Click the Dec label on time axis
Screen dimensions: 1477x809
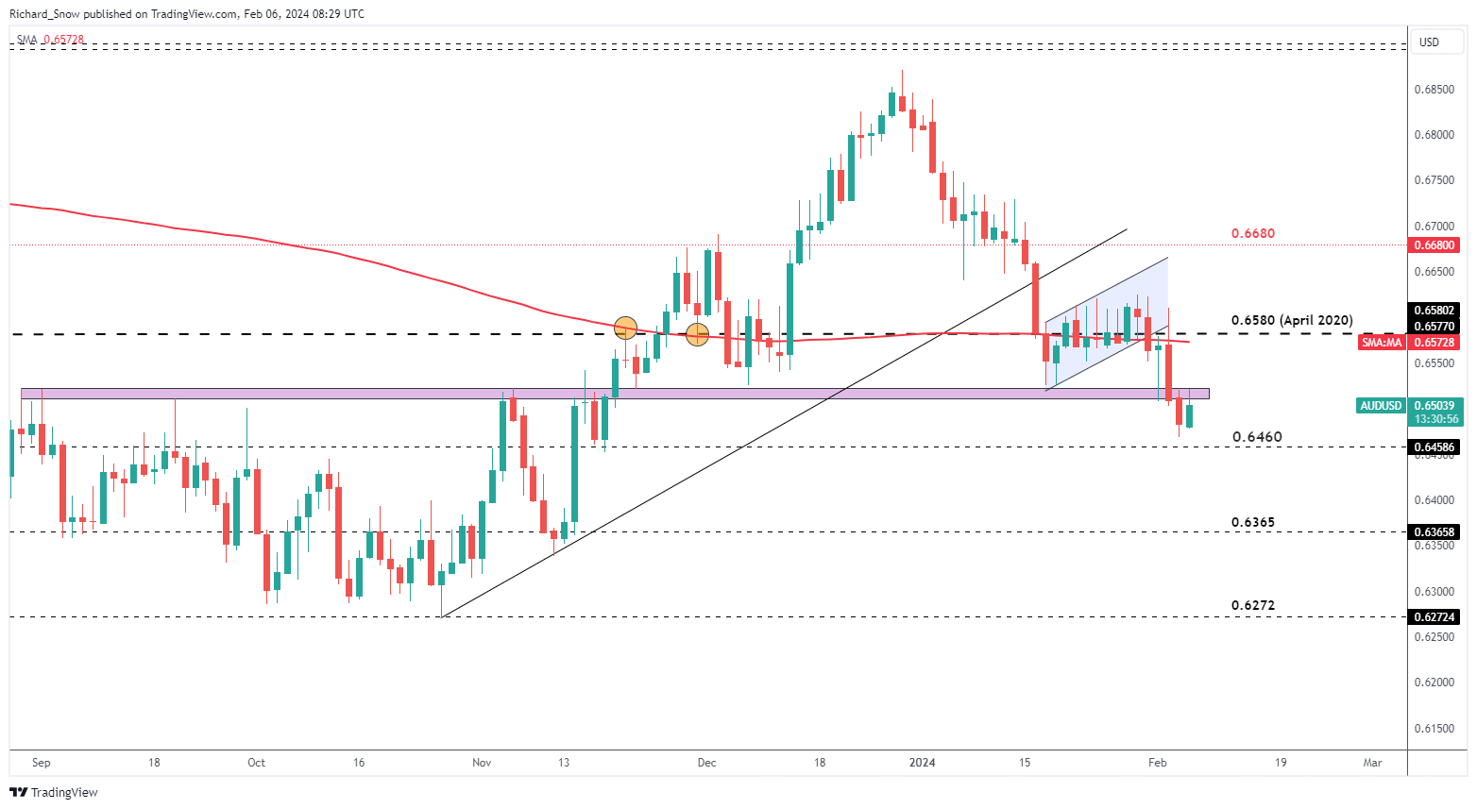[x=706, y=763]
